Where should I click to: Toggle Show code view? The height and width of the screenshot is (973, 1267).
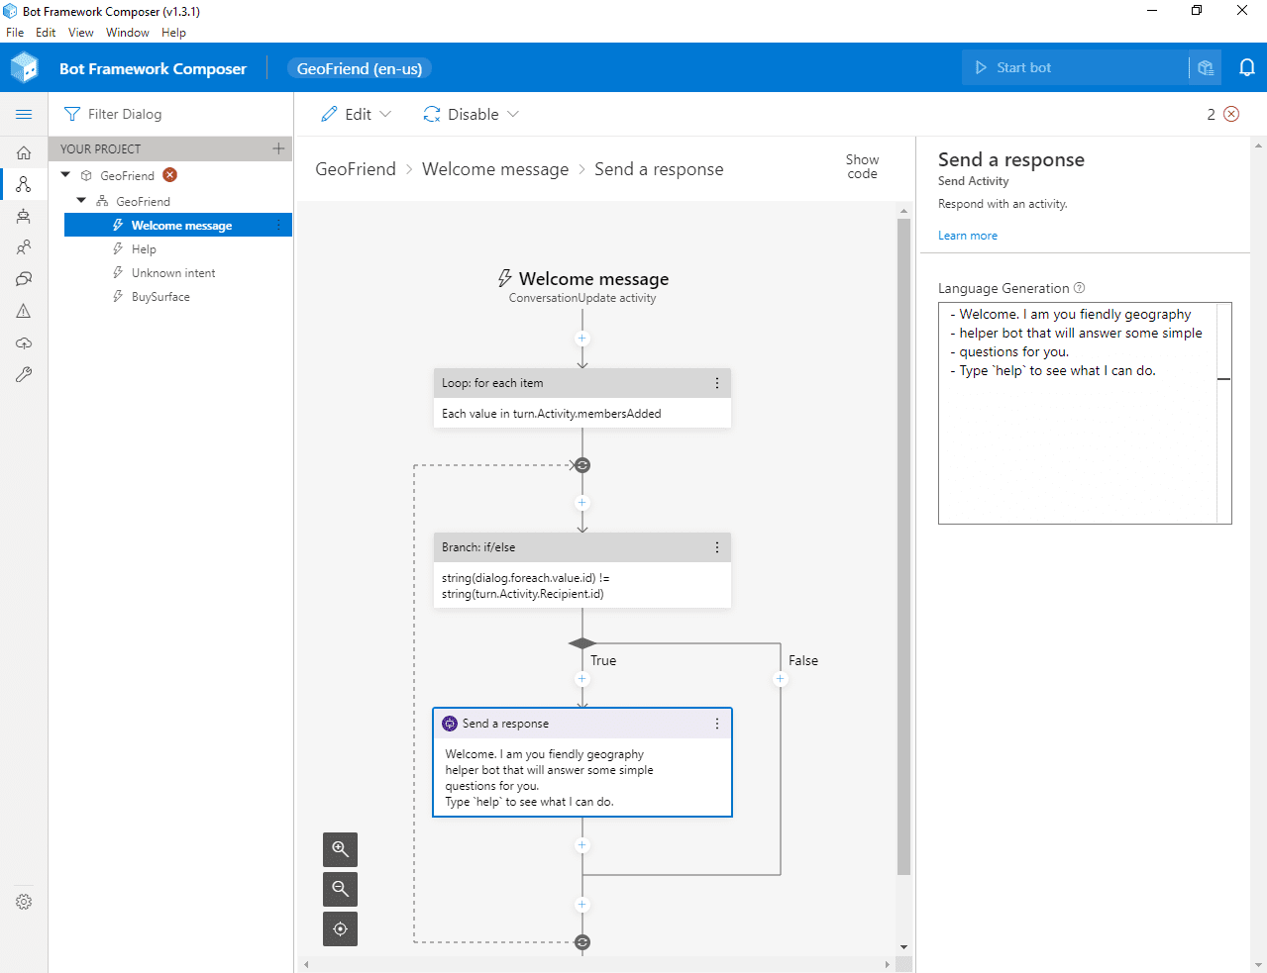click(x=862, y=166)
